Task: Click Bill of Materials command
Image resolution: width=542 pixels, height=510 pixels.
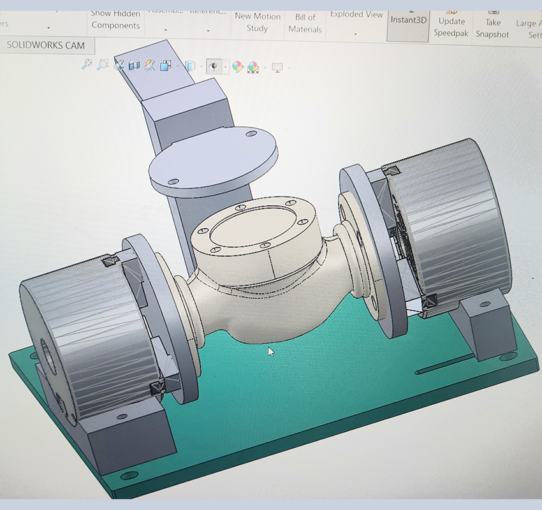Action: 305,23
